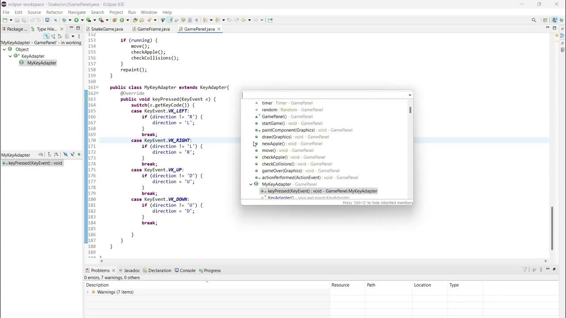Viewport: 566px width, 318px height.
Task: Click Show the Subtype Hierarchy icon
Action: [60, 36]
